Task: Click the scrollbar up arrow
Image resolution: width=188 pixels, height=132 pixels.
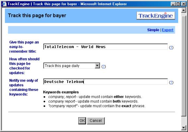Action: point(183,10)
